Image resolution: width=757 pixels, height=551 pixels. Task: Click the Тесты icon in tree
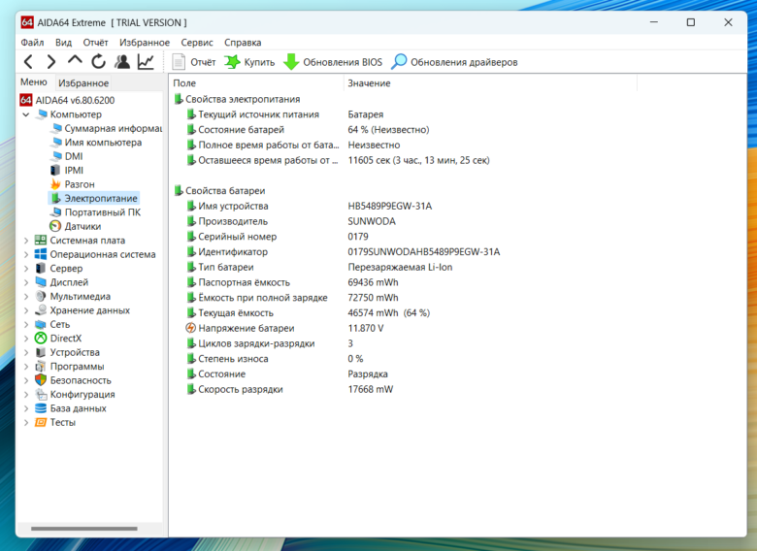[x=41, y=422]
